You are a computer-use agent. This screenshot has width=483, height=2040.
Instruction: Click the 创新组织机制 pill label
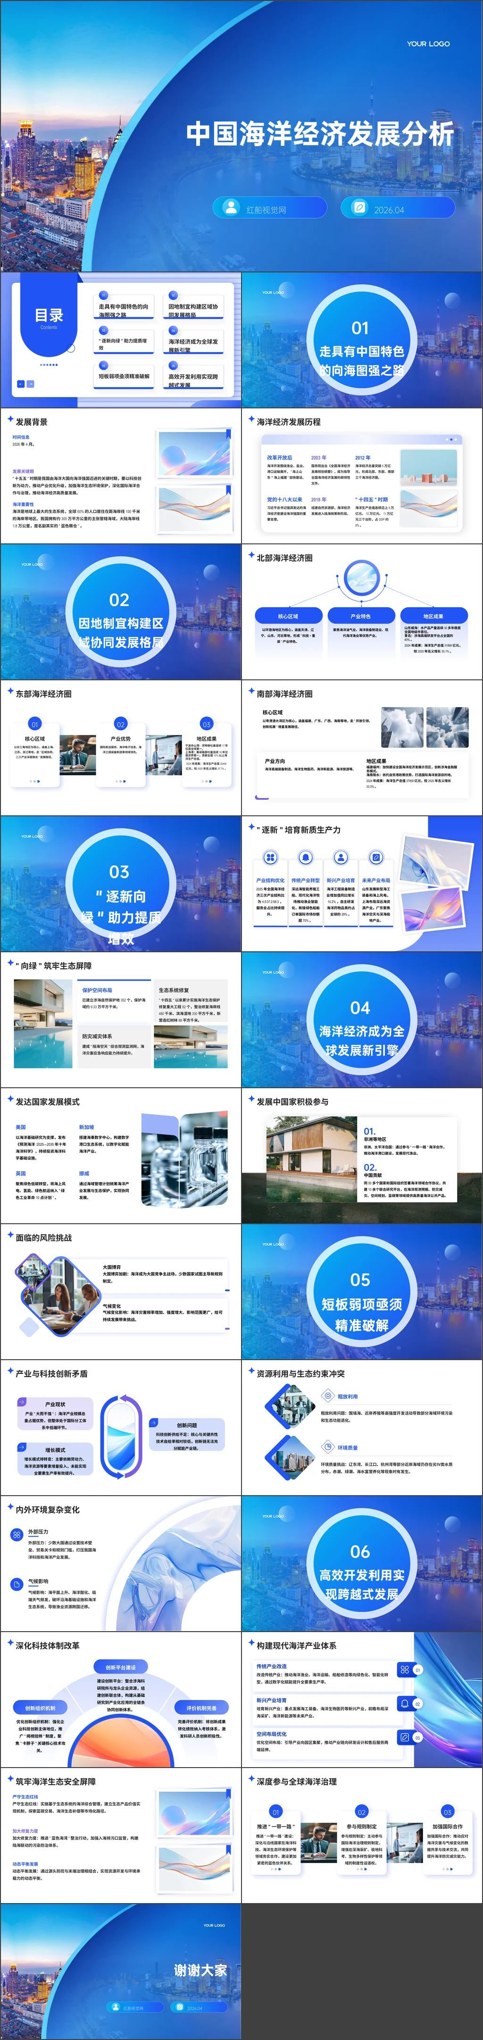pyautogui.click(x=41, y=1708)
